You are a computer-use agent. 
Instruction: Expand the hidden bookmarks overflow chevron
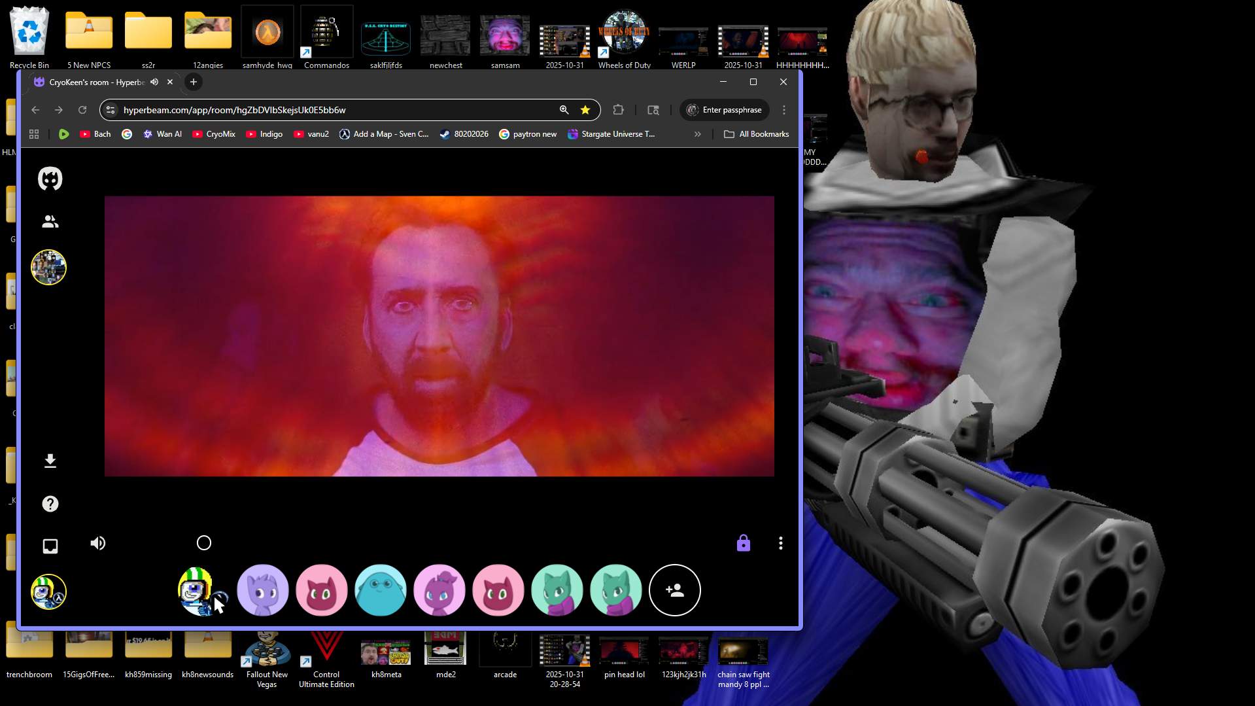[697, 134]
